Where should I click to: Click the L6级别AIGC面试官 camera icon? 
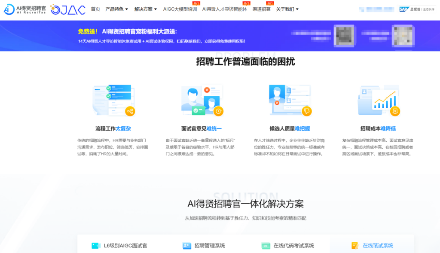pyautogui.click(x=96, y=245)
